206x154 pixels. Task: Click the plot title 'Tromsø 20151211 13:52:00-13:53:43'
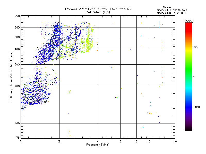click(98, 9)
